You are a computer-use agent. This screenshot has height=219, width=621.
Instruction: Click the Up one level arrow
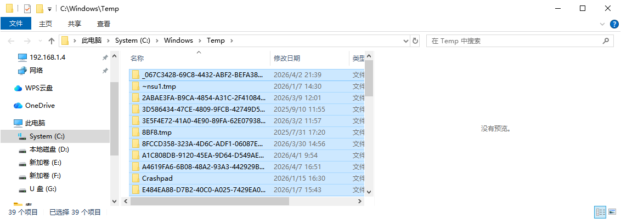point(52,41)
